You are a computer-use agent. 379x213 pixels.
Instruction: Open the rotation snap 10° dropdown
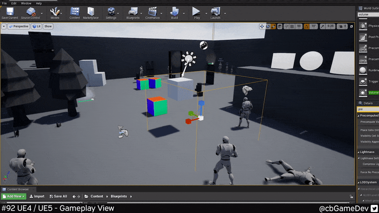click(x=314, y=27)
